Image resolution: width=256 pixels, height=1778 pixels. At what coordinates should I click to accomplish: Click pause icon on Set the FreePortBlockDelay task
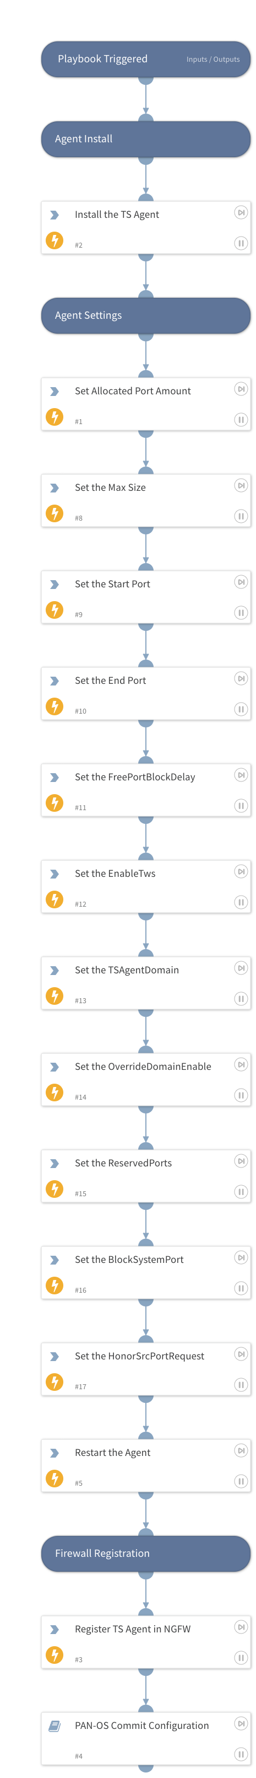click(240, 806)
